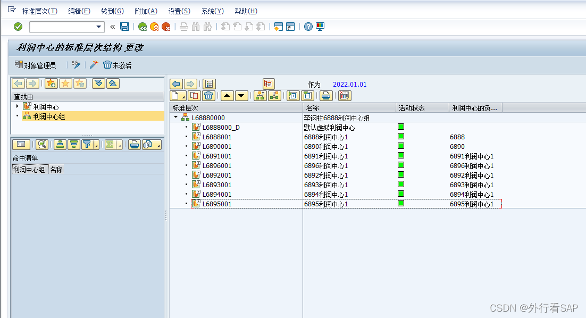
Task: Open the 设置(S) menu
Action: point(179,11)
